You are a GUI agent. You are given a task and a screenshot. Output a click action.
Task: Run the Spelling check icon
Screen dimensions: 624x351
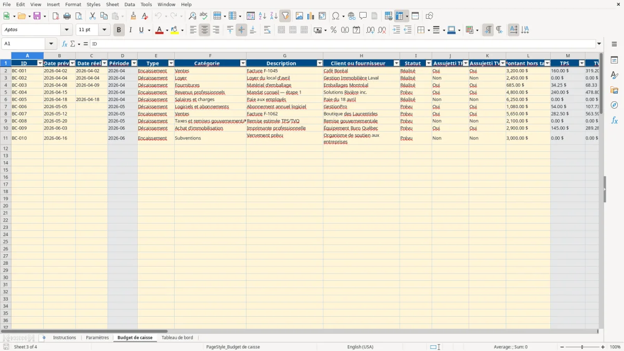click(204, 16)
